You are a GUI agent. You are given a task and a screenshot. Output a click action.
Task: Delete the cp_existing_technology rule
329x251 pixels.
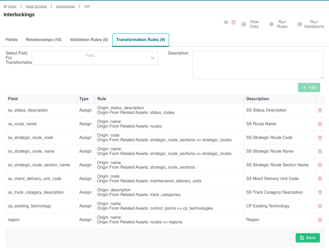(320, 206)
